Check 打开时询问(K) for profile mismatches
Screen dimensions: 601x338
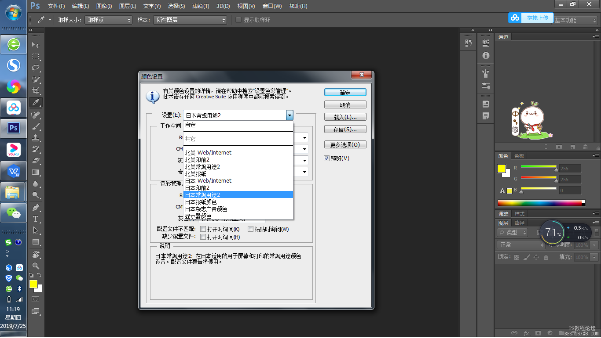pos(203,229)
